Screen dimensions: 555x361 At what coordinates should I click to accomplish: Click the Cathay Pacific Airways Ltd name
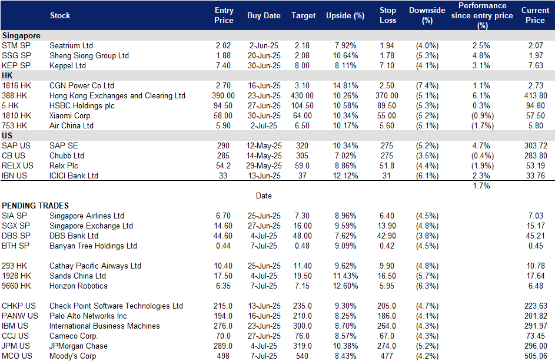coord(95,266)
